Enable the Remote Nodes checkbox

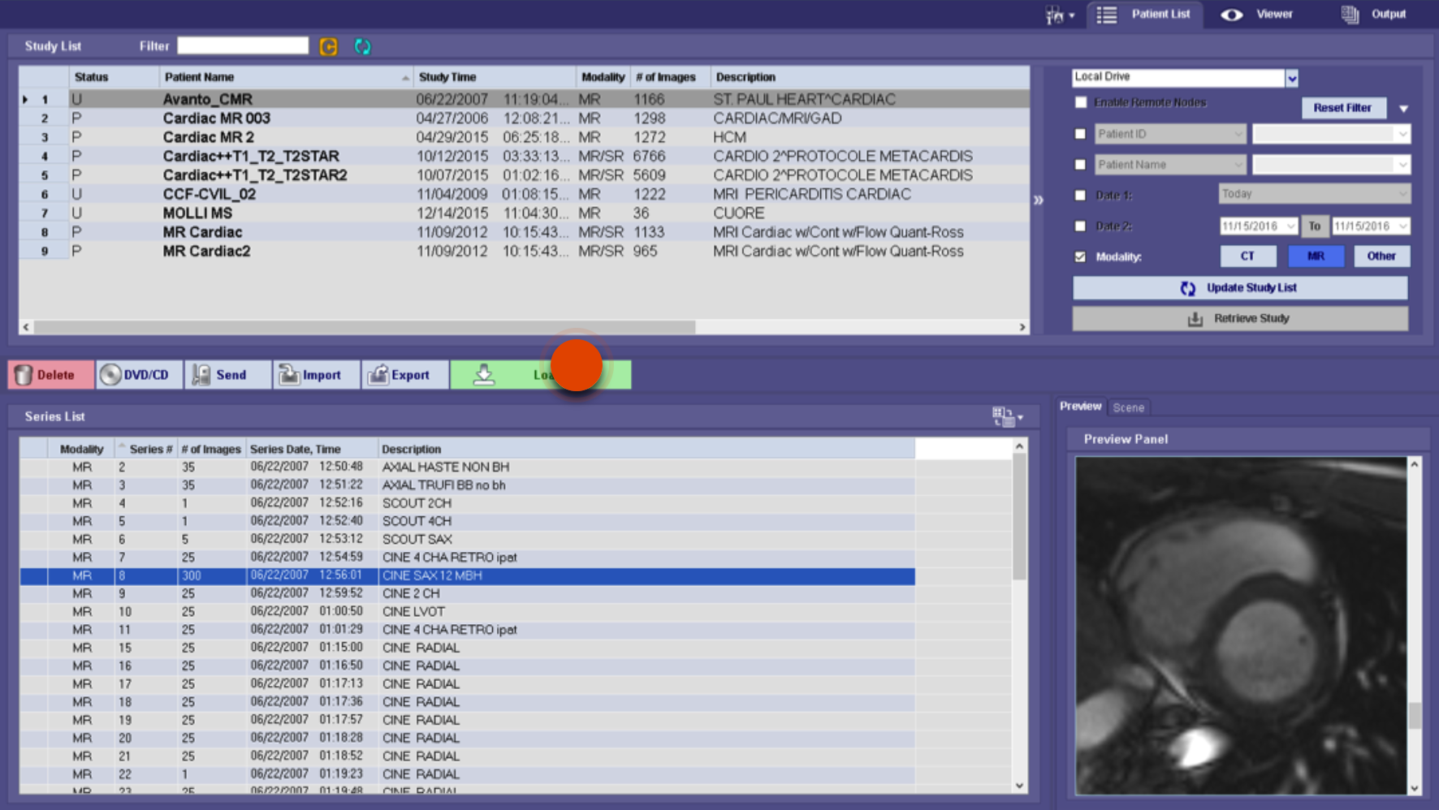1081,102
